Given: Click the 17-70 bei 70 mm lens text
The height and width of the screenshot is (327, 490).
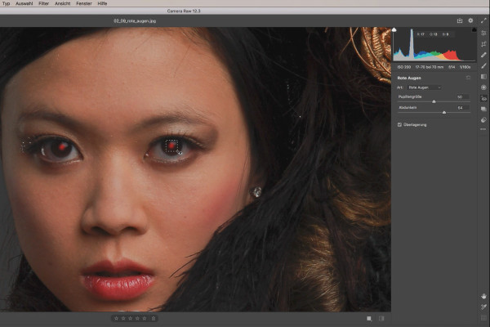Looking at the screenshot, I should click(x=430, y=67).
